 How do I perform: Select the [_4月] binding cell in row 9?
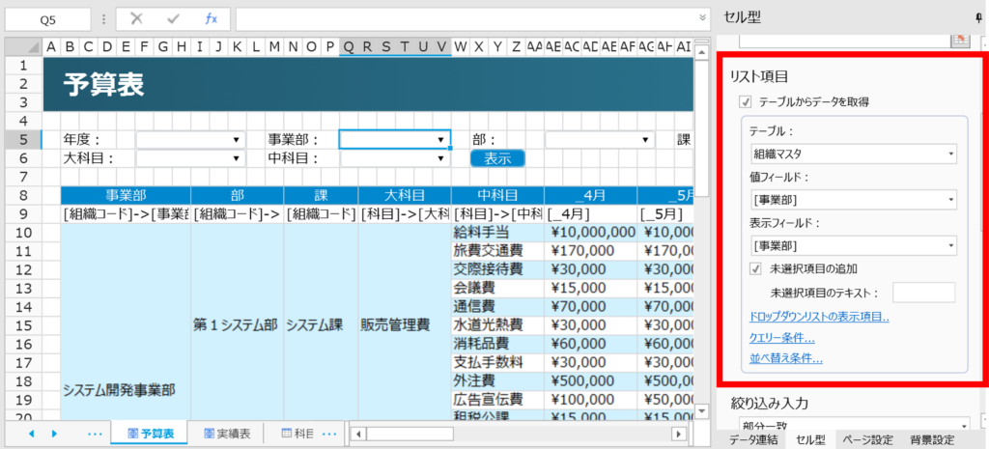click(x=591, y=213)
